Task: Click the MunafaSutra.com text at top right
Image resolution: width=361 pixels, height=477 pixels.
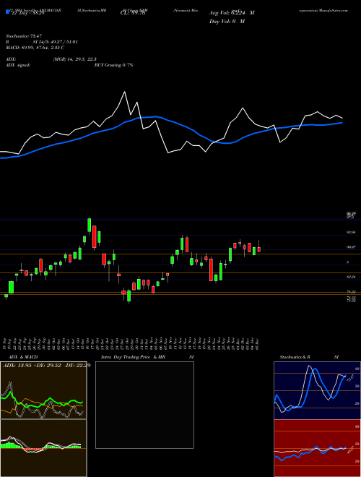Action: coord(334,10)
